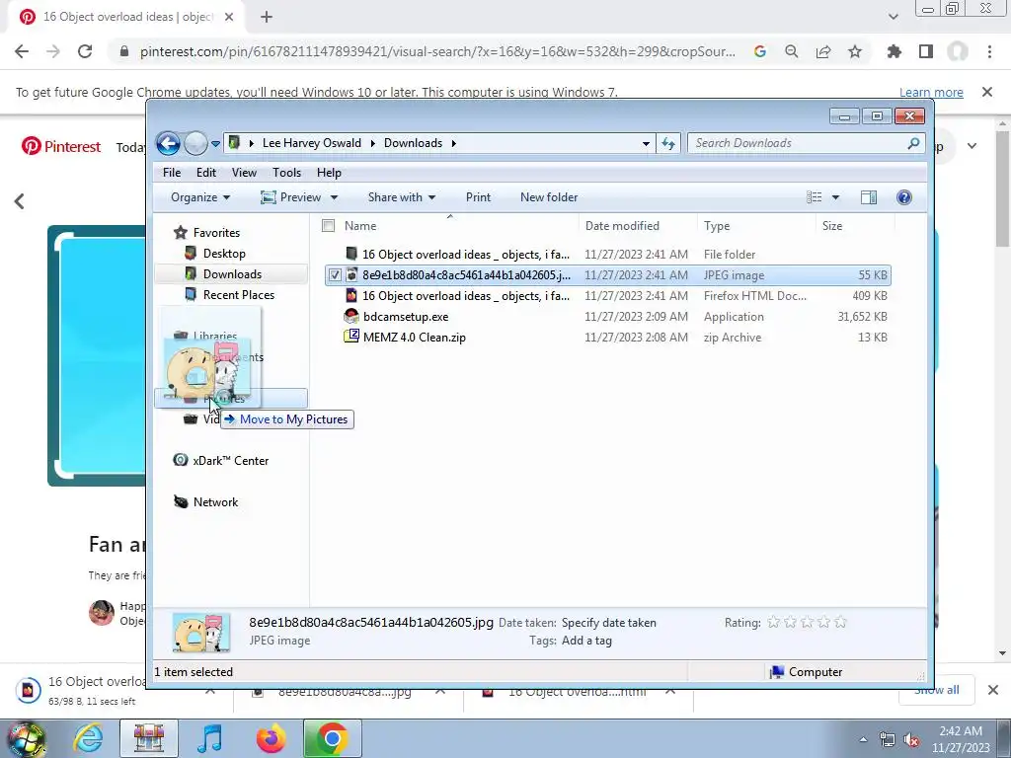Click details pane jpg thumbnail
Viewport: 1011px width, 758px height.
pyautogui.click(x=201, y=632)
